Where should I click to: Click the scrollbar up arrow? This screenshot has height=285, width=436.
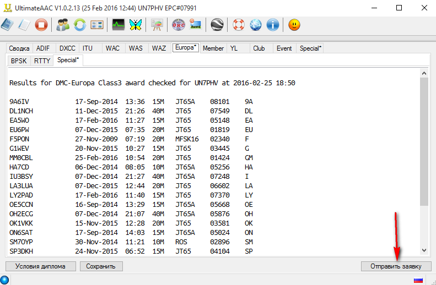(424, 73)
